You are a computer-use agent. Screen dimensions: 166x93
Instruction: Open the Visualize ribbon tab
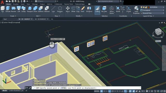coord(16,4)
